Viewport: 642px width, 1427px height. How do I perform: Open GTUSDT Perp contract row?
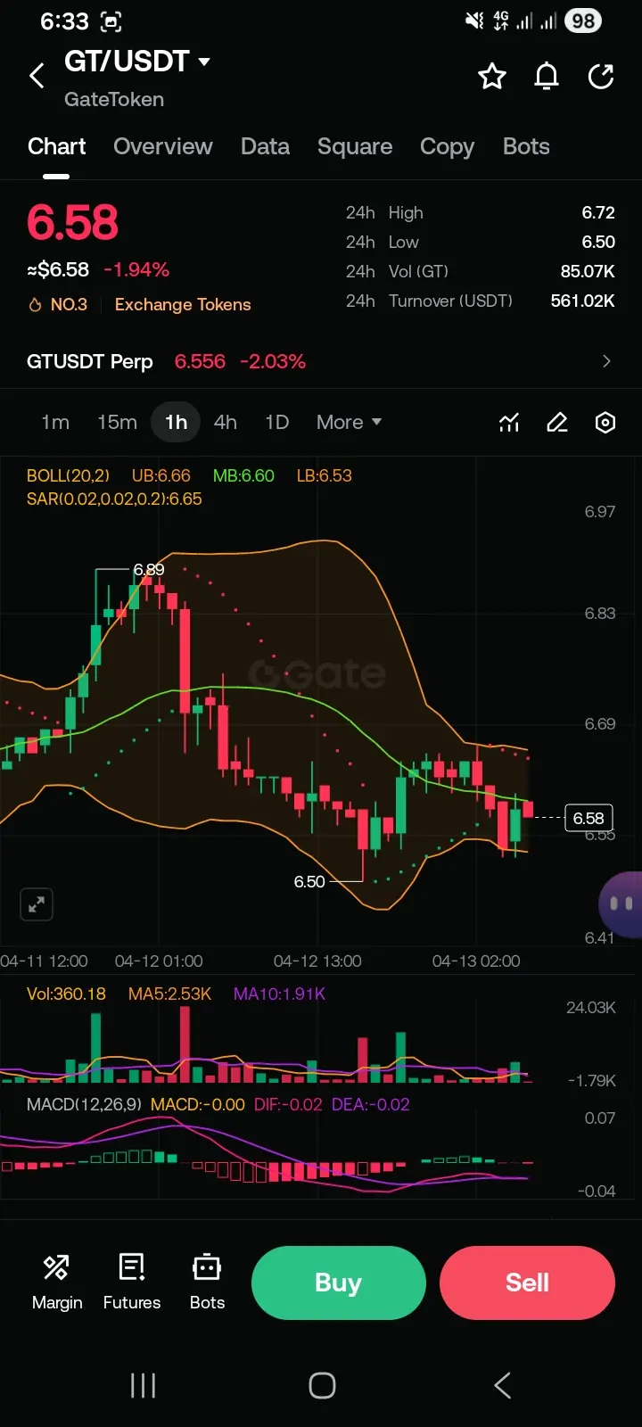321,361
